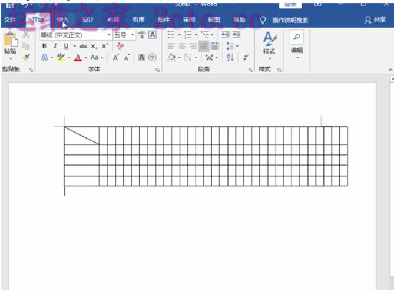Click the Bullets list icon
The width and height of the screenshot is (394, 290).
coord(171,34)
